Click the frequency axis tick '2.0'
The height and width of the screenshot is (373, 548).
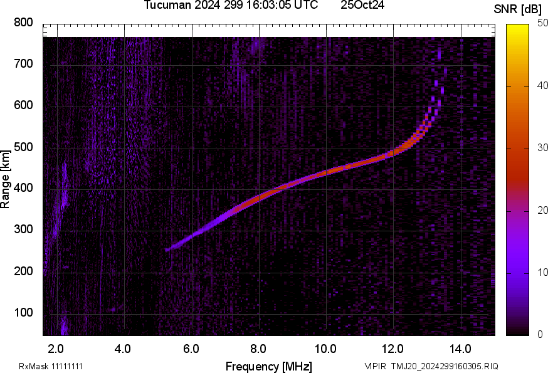56,349
